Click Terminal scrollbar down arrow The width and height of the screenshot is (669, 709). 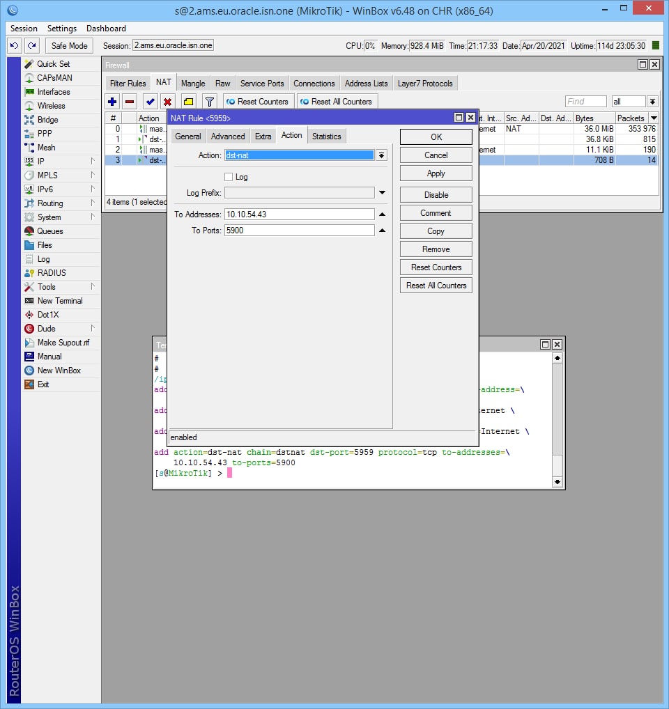pyautogui.click(x=557, y=482)
